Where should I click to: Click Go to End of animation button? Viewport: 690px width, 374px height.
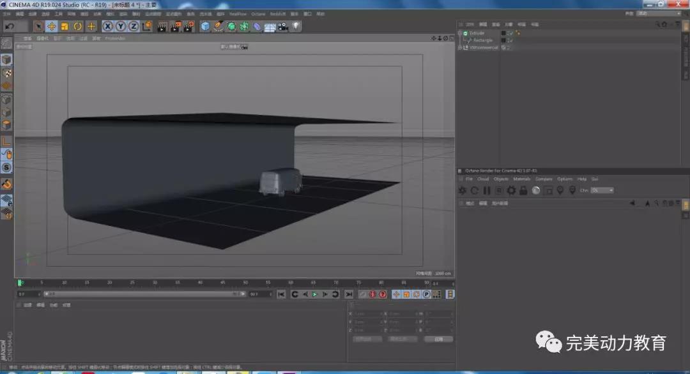point(349,294)
